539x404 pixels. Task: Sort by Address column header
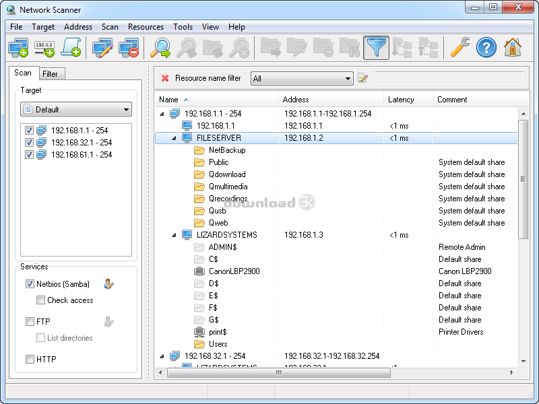click(x=331, y=100)
